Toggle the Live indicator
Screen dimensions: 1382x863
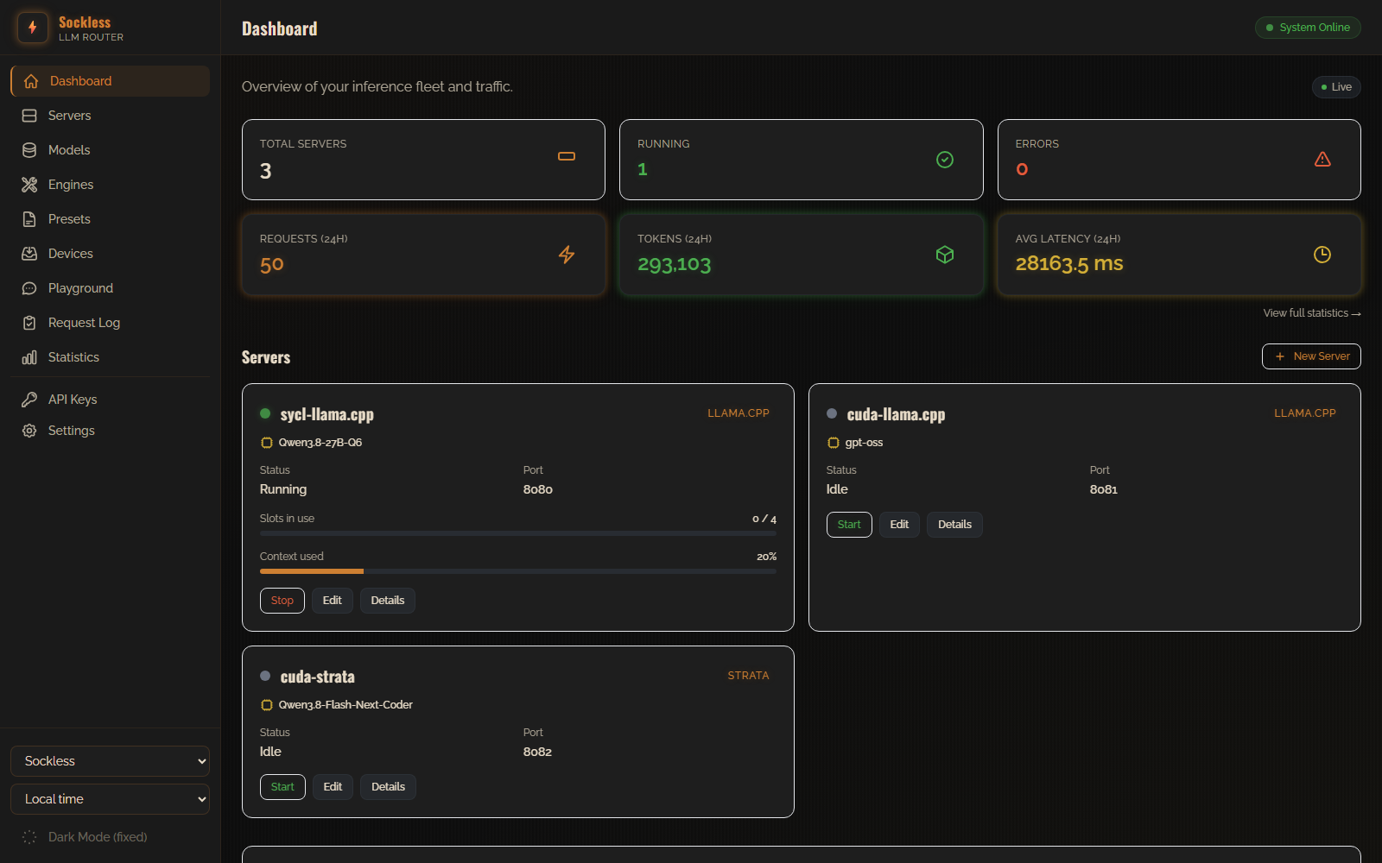pos(1336,87)
